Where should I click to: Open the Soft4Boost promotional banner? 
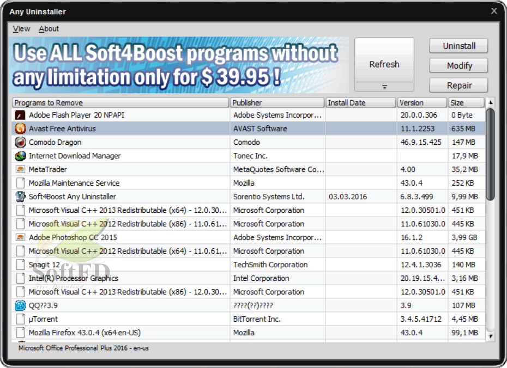point(179,65)
